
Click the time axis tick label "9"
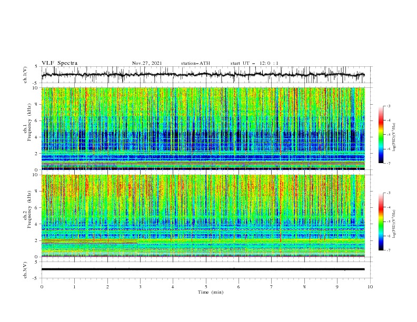(x=337, y=287)
